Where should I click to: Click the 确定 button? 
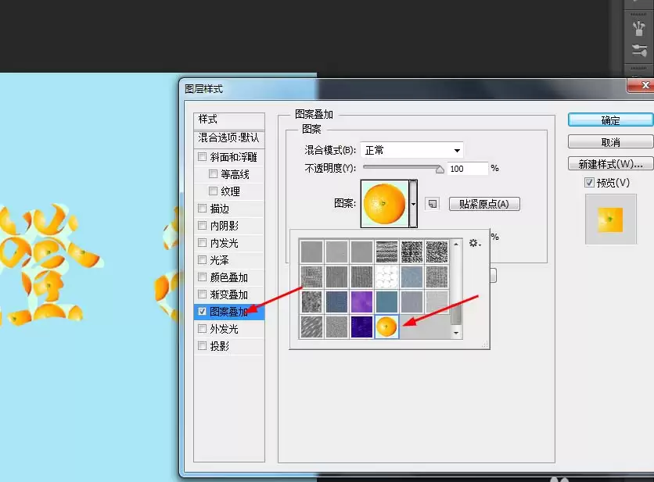pos(611,120)
